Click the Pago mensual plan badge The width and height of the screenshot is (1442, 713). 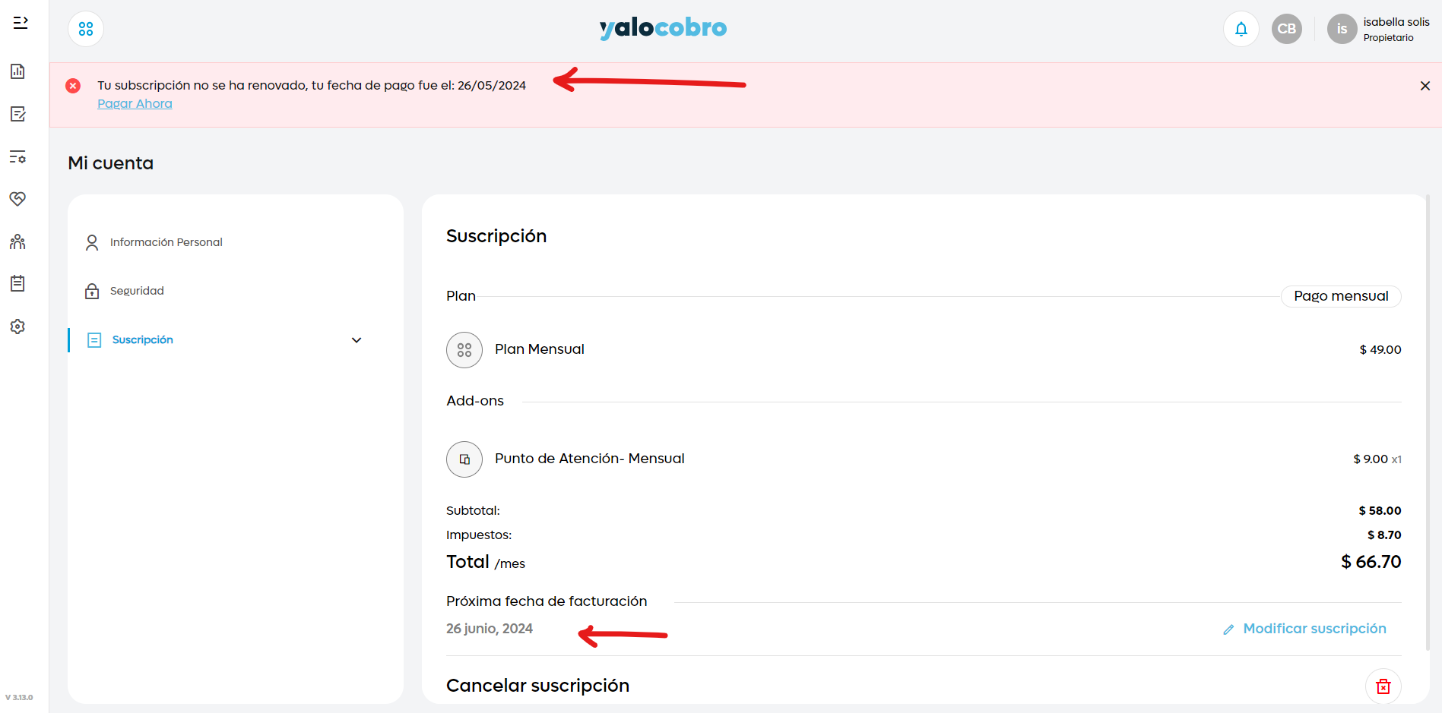point(1340,296)
